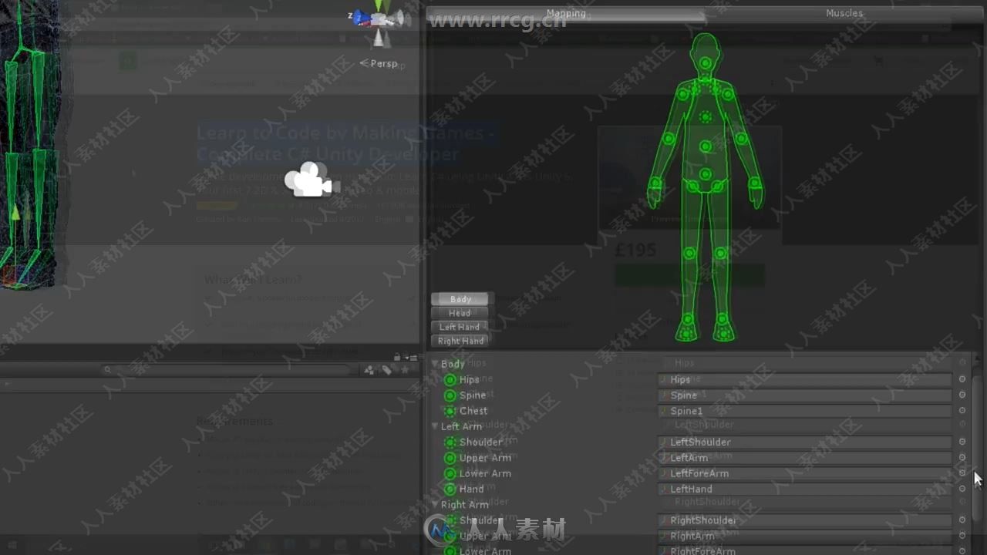
Task: Toggle the Project panel lock icon
Action: [397, 356]
